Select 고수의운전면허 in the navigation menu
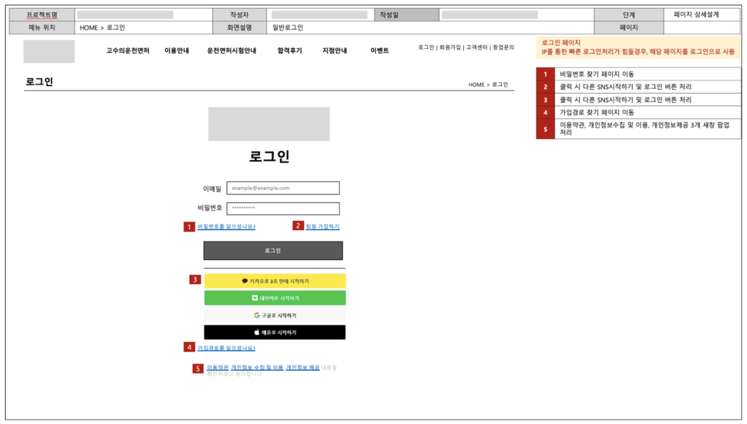This screenshot has height=424, width=747. (x=128, y=51)
